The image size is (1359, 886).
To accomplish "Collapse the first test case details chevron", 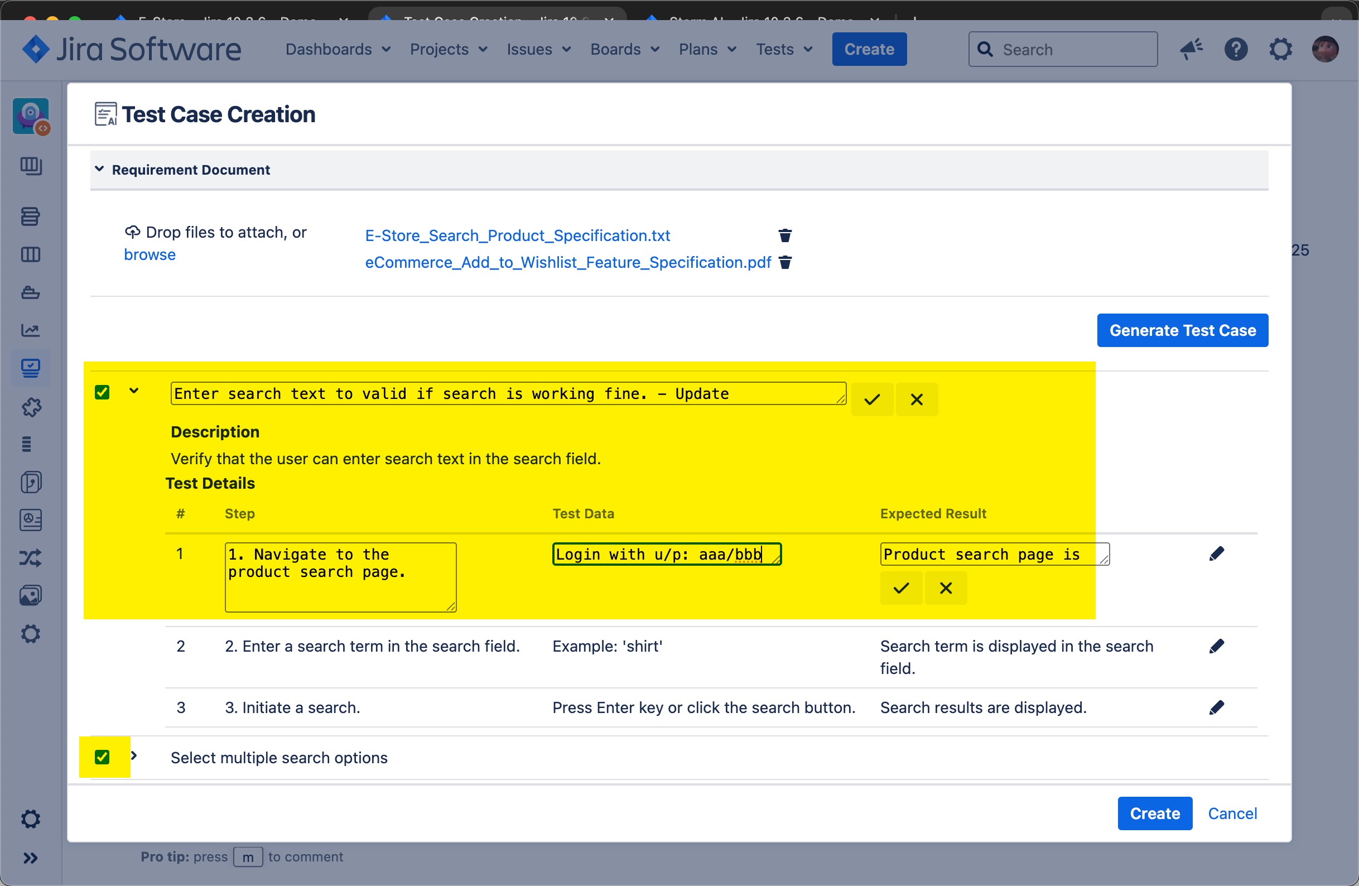I will click(x=134, y=391).
